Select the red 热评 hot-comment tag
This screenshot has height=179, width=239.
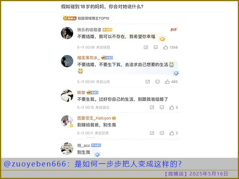pos(174,30)
